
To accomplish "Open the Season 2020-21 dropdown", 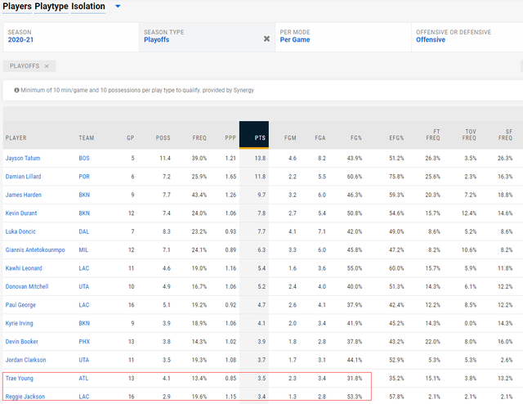I will point(69,36).
